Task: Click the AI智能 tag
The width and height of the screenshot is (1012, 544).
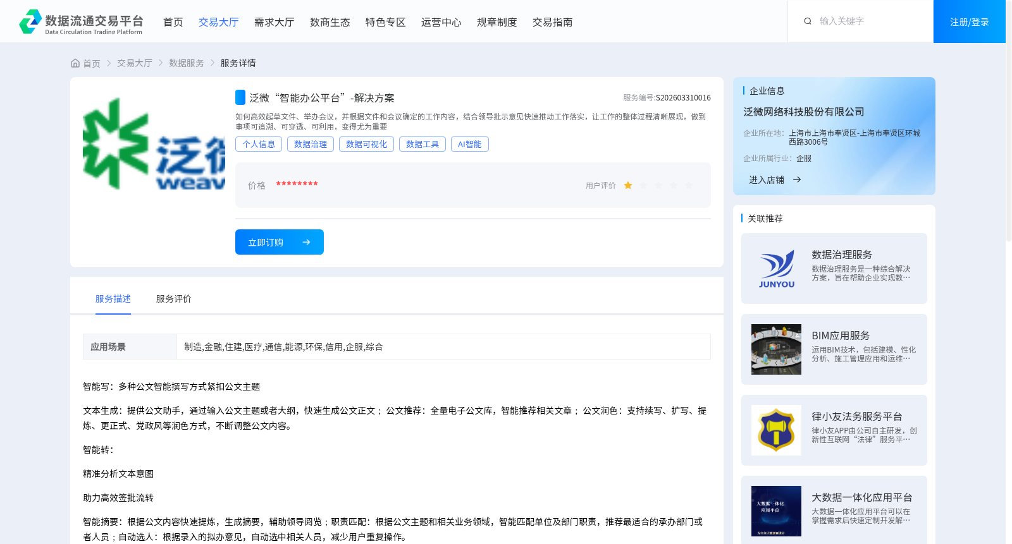Action: coord(470,144)
